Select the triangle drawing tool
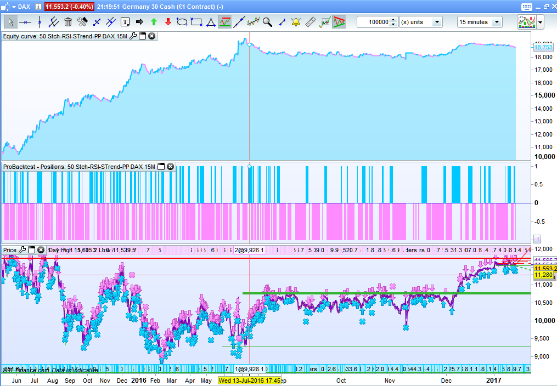 [x=211, y=22]
